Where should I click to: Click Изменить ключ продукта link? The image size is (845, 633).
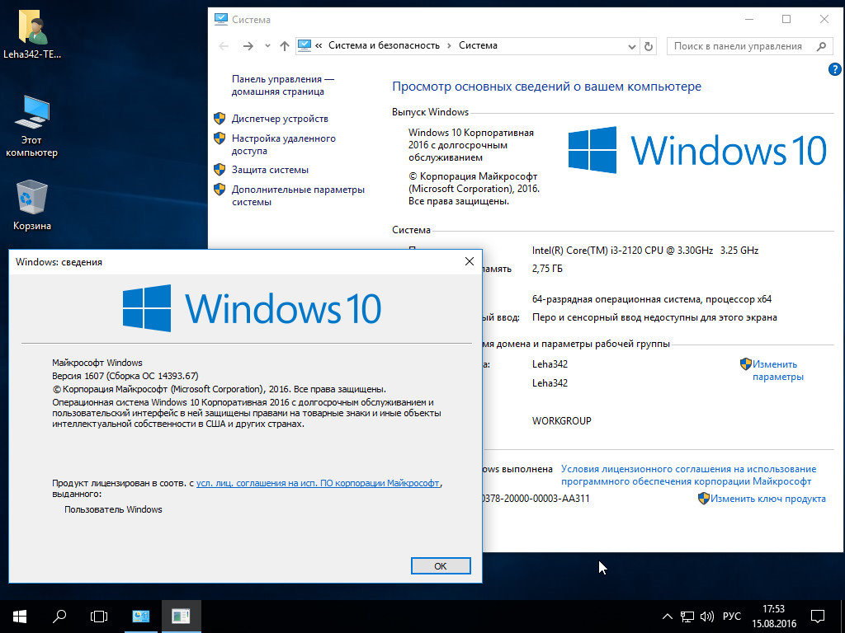[x=768, y=499]
